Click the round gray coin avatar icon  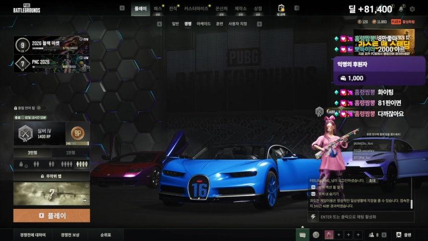(x=316, y=235)
